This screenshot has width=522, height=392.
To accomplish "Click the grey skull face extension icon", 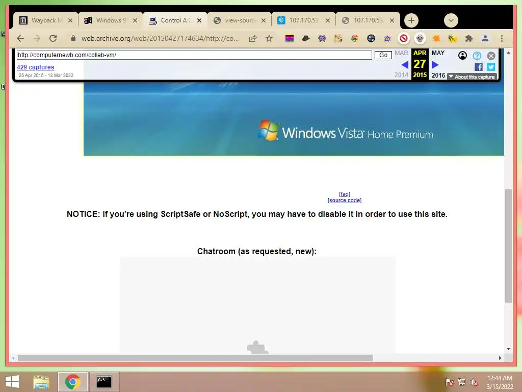I will [420, 39].
